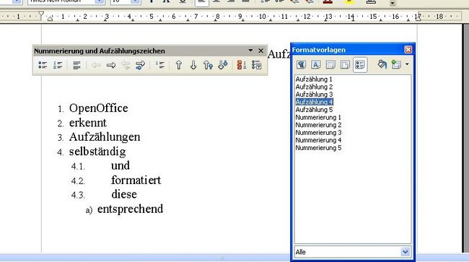
Task: Close the Formatvorlagen window
Action: pyautogui.click(x=408, y=50)
